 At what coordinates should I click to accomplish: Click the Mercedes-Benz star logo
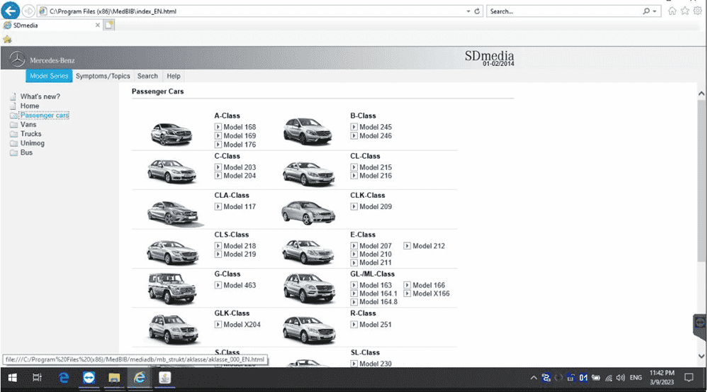pos(18,59)
